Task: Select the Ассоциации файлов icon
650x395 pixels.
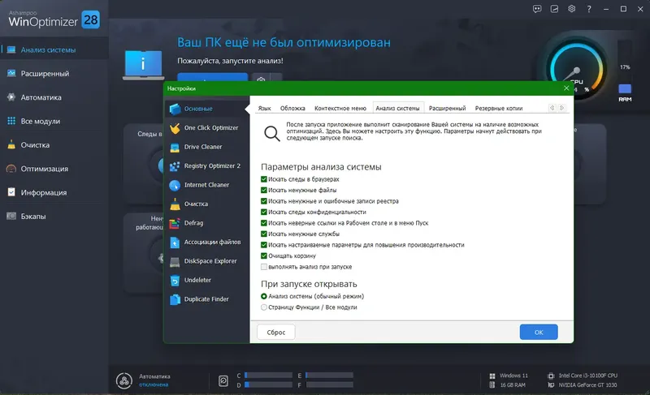Action: tap(175, 243)
